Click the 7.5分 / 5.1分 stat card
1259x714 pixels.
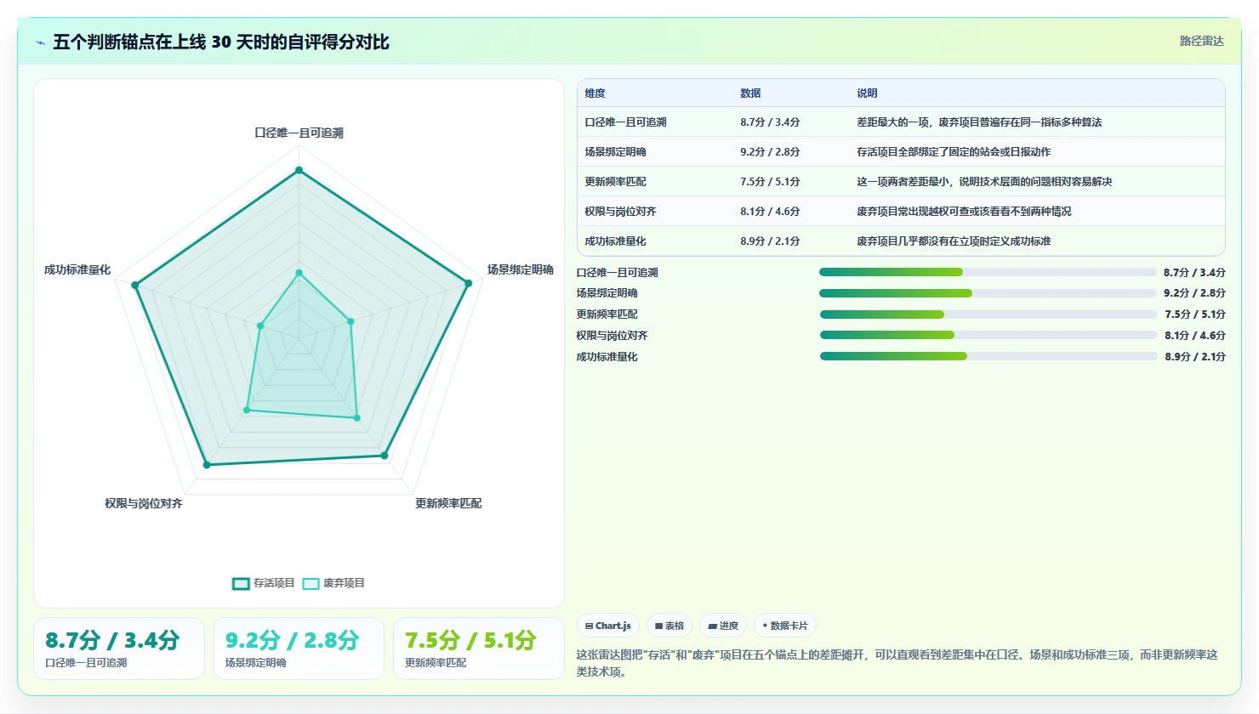click(478, 649)
